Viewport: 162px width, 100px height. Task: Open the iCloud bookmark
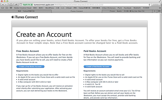pyautogui.click(x=69, y=8)
